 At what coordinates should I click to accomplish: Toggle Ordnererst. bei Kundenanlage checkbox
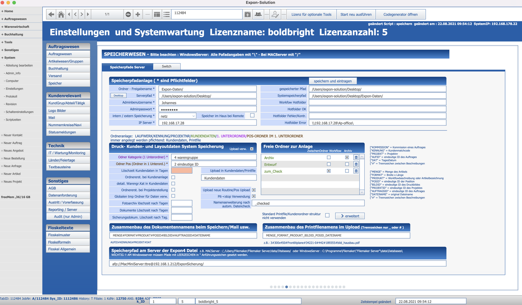click(x=173, y=177)
